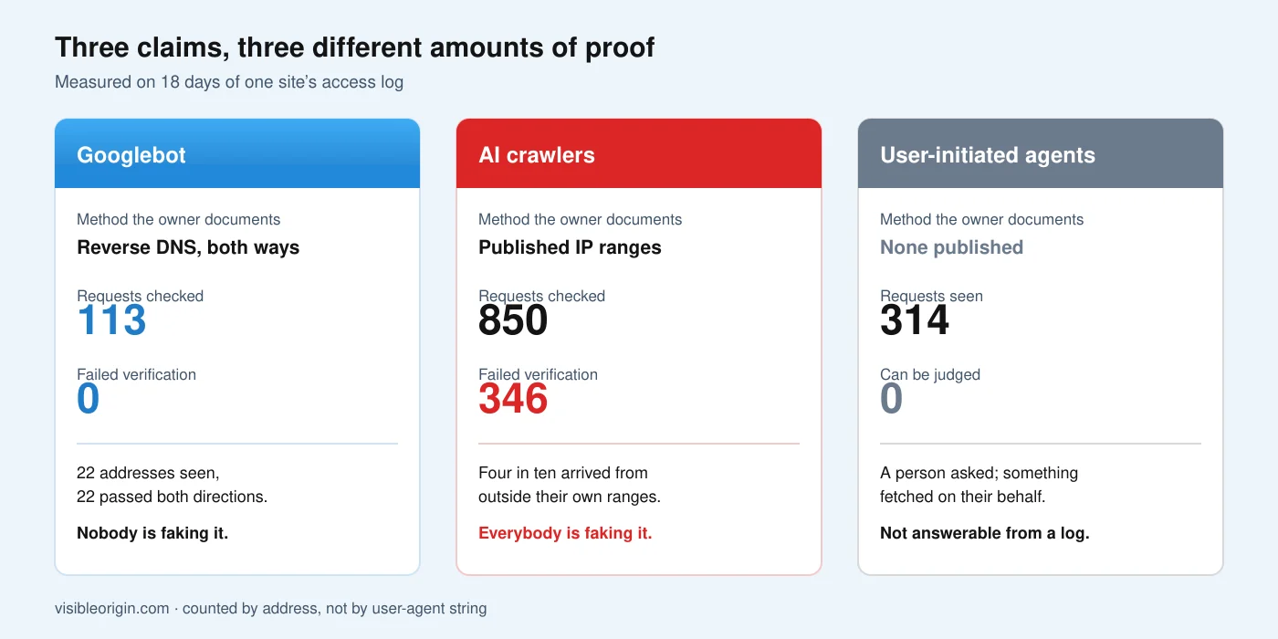Screen dimensions: 1278x639
Task: Click the User-initiated agents value 314
Action: coord(915,320)
